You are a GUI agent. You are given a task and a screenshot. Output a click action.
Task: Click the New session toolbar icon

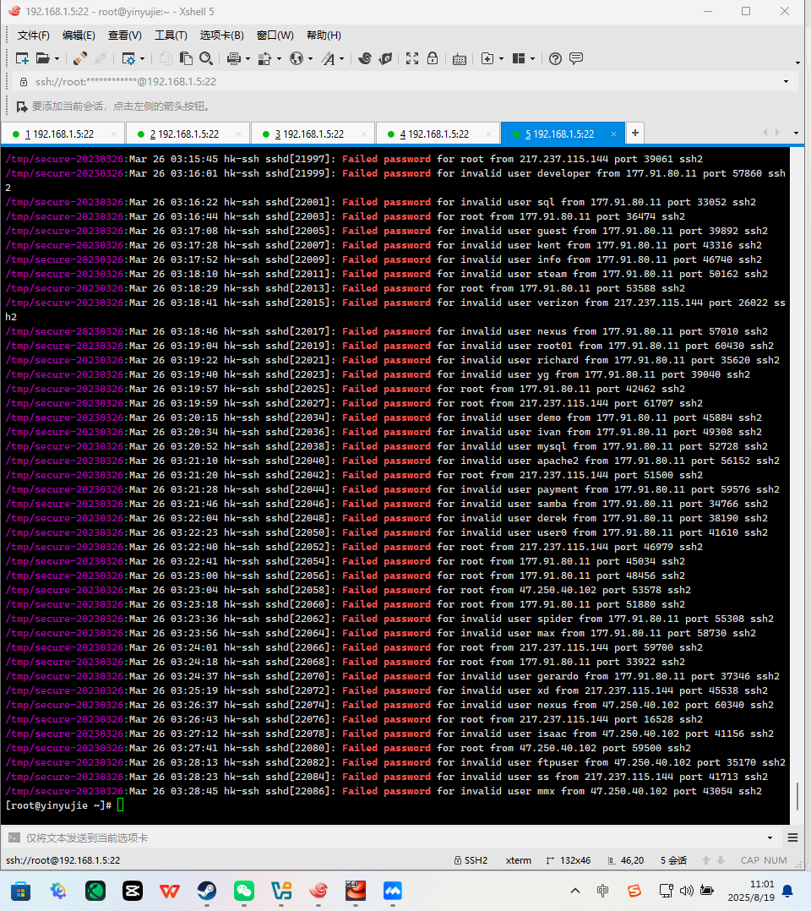tap(22, 58)
